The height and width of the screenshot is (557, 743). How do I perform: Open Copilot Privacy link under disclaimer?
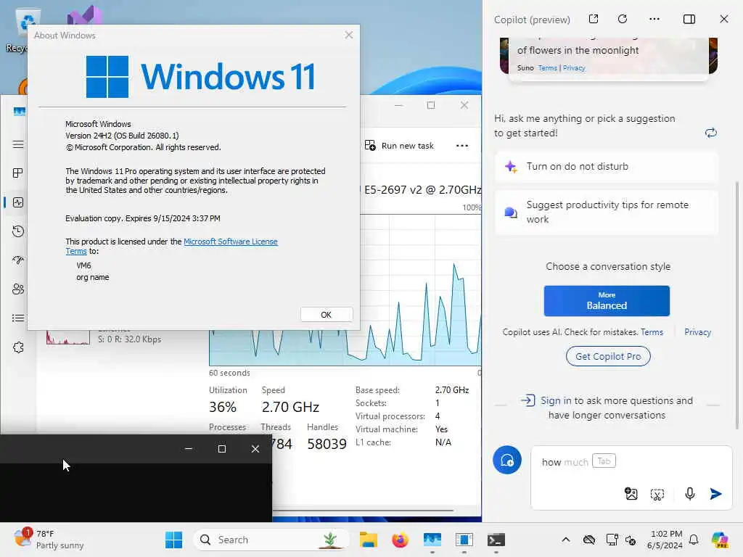coord(697,332)
